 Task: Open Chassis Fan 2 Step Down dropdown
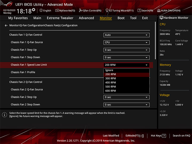pos(126,105)
